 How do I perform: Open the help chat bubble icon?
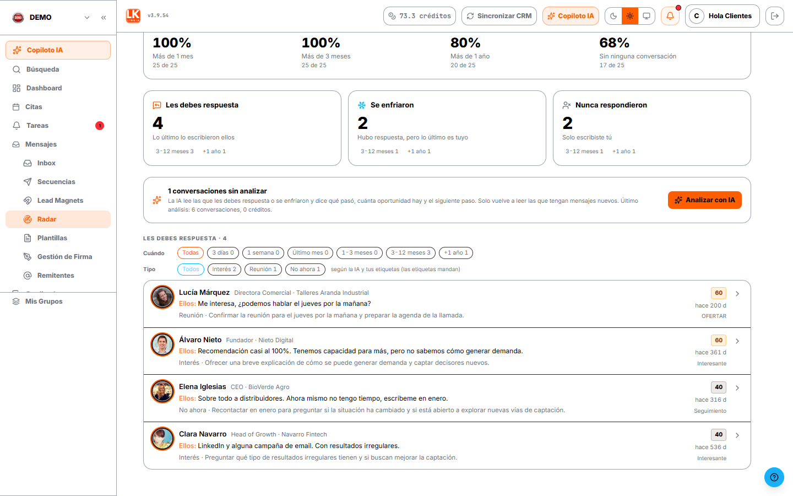tap(774, 477)
